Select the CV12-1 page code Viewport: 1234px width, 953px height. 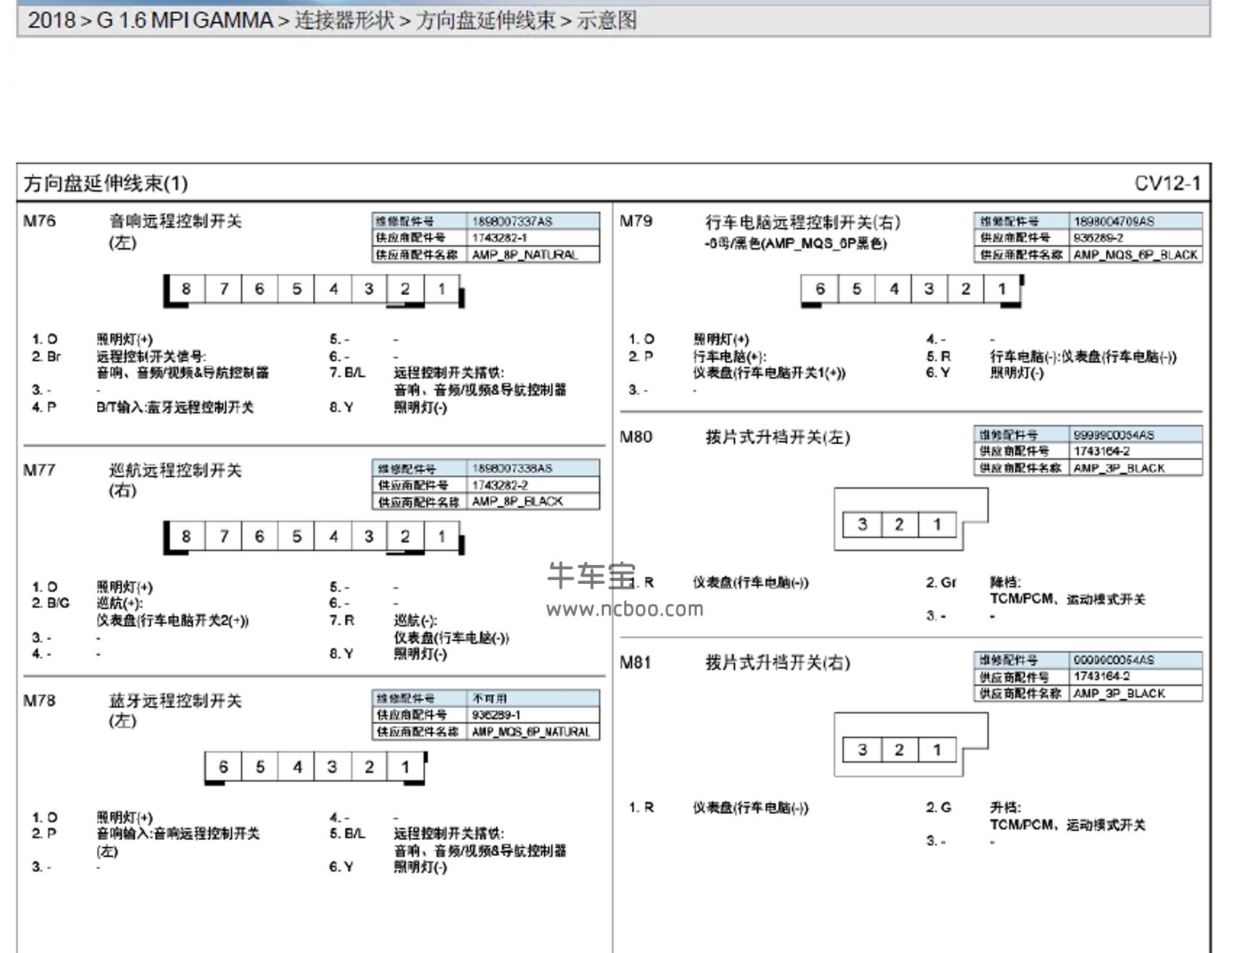pyautogui.click(x=1167, y=183)
